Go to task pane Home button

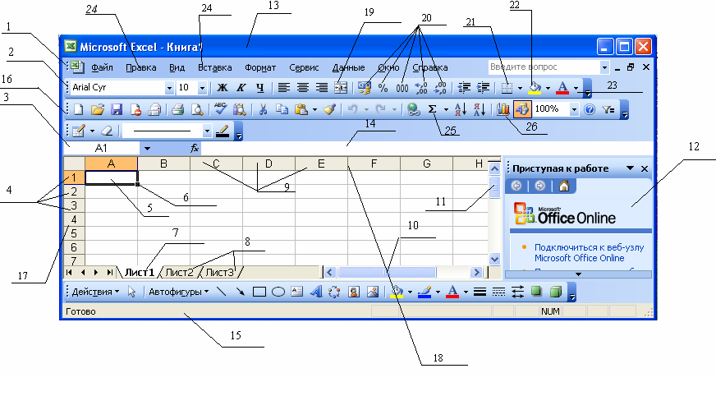tap(564, 186)
